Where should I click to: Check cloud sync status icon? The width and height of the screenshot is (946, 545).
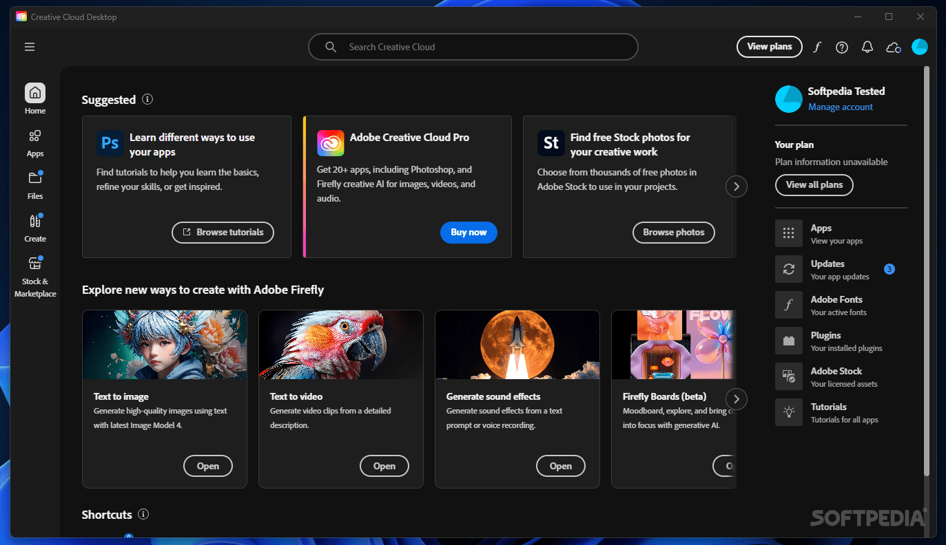pos(894,47)
